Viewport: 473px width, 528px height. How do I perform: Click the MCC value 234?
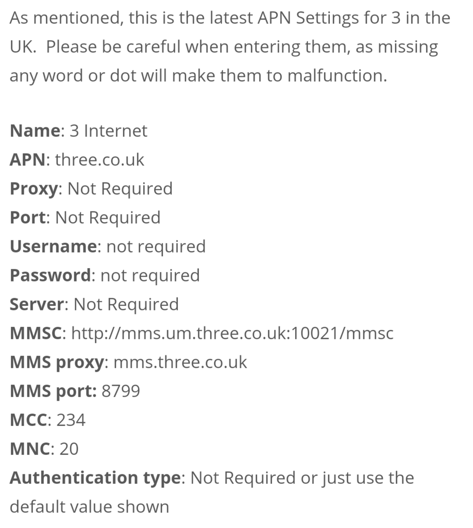point(71,420)
